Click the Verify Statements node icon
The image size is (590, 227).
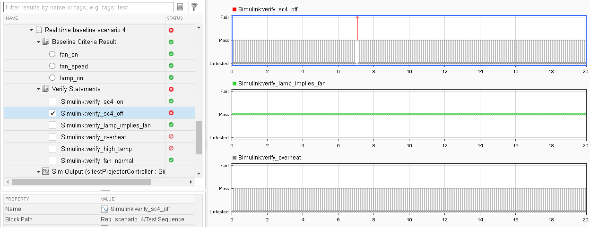tap(46, 89)
